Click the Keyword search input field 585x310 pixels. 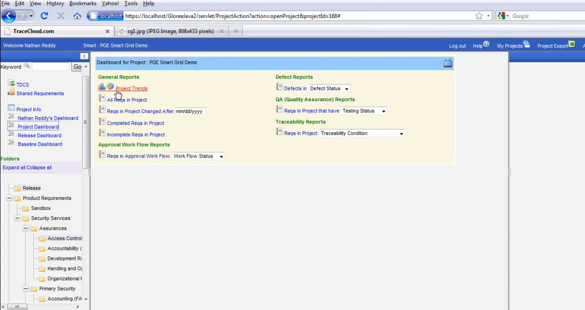point(50,67)
